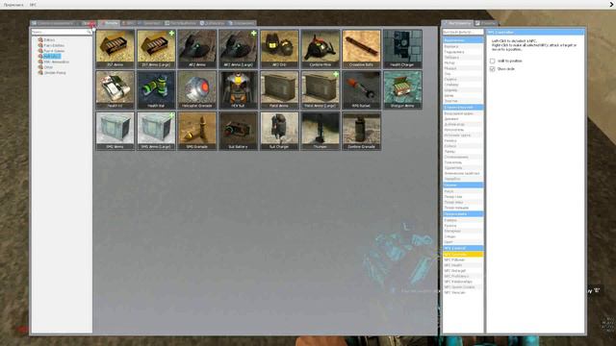Click the arrow at the top-right menu bar

coord(612,4)
